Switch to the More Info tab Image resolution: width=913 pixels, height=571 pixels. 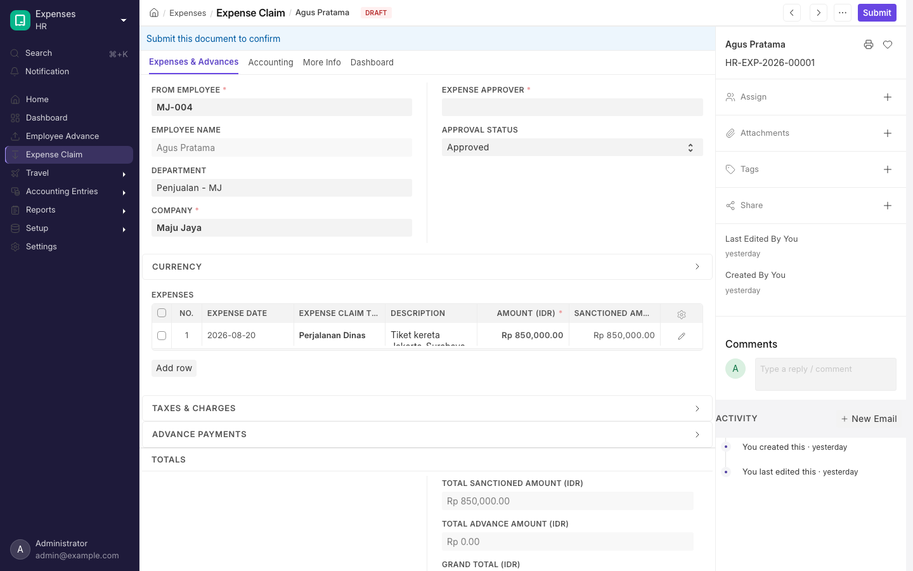click(322, 62)
